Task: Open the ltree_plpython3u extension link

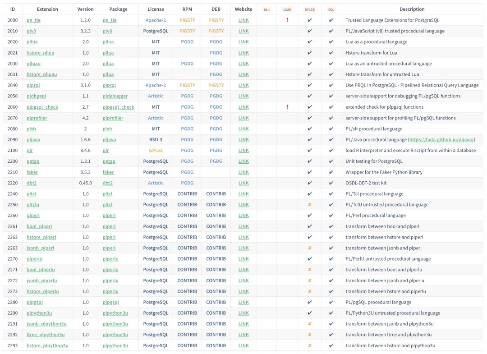Action: tap(46, 335)
